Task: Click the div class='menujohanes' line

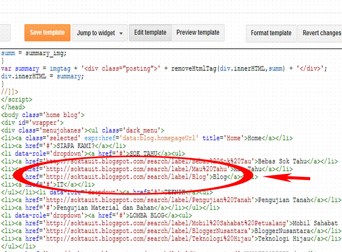Action: point(83,131)
